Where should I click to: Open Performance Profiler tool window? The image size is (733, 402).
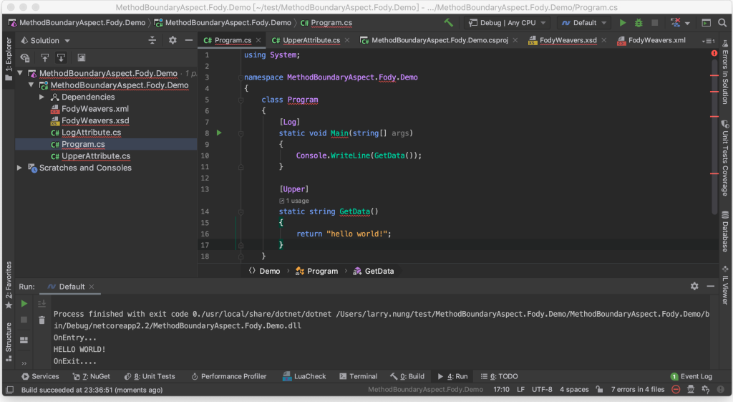228,376
